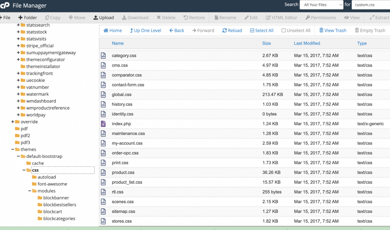Navigate Home using the Home link

pos(112,30)
